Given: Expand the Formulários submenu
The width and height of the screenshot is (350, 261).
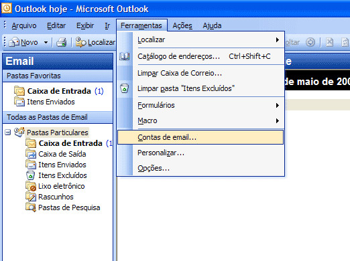Looking at the screenshot, I should coord(200,105).
